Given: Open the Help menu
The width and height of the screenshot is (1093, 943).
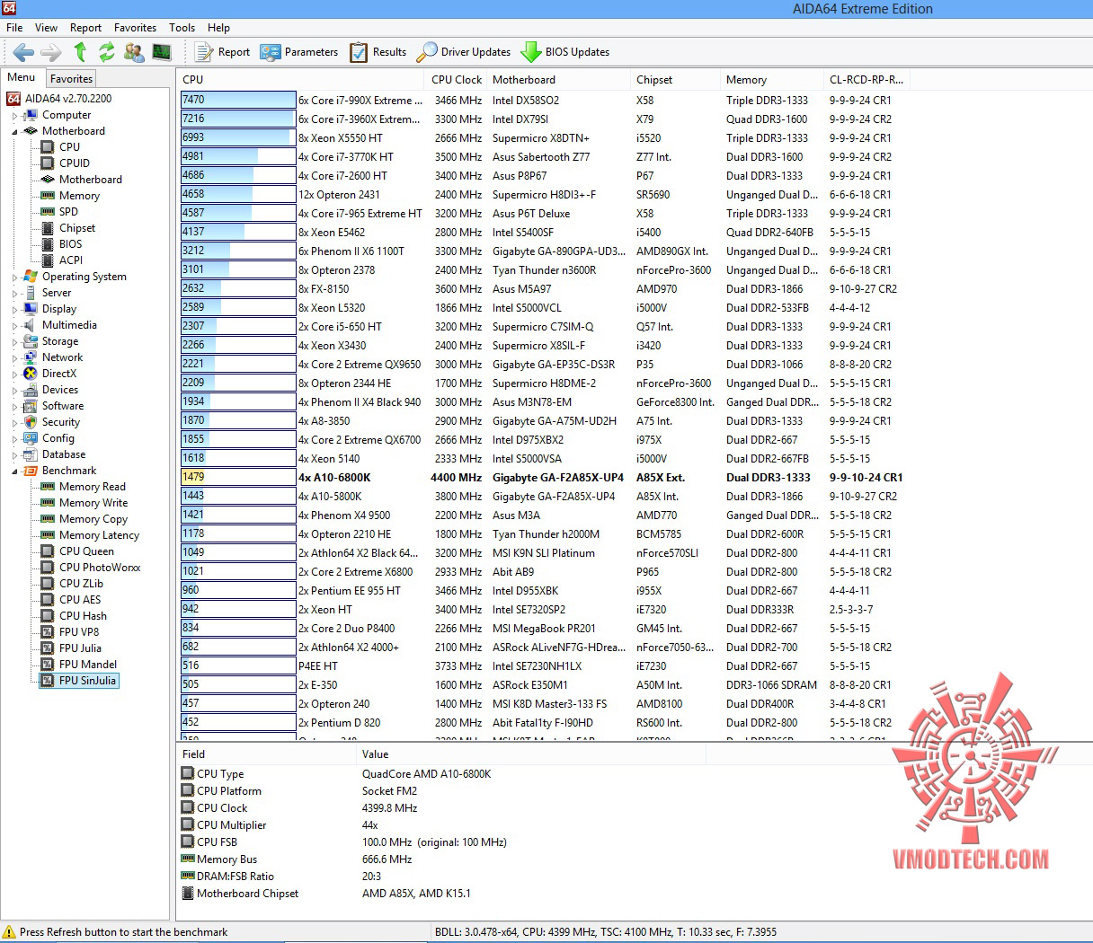Looking at the screenshot, I should [x=219, y=28].
